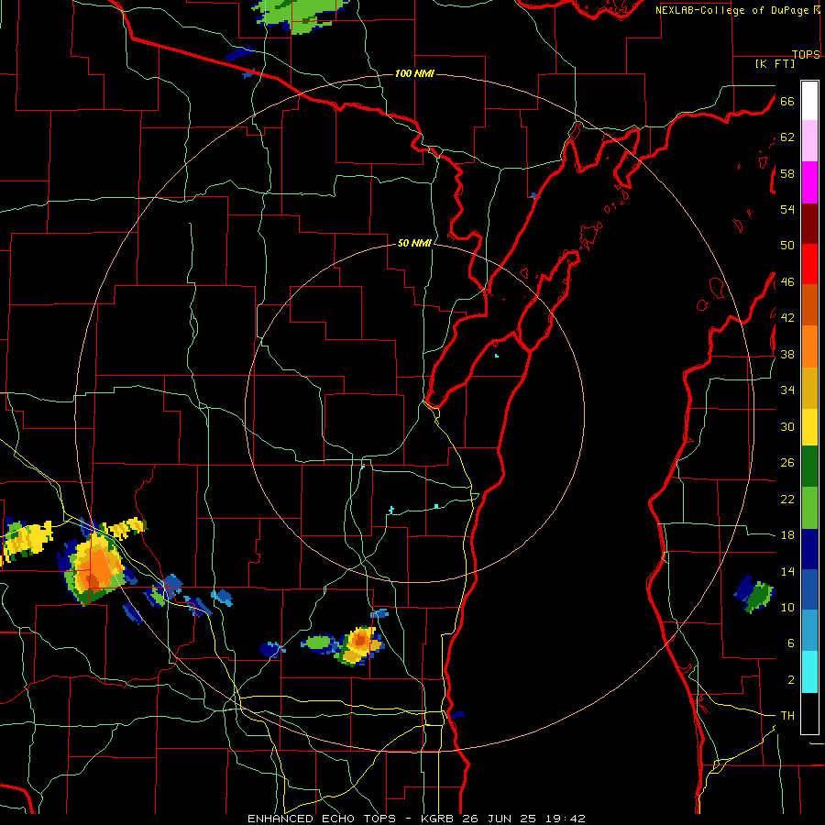The height and width of the screenshot is (825, 825).
Task: Select the dark orange legend swatch near 42
Action: [809, 304]
